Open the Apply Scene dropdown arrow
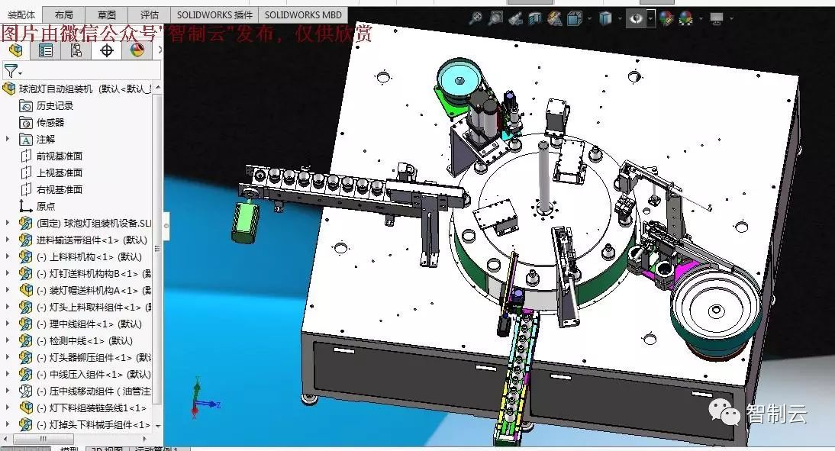The height and width of the screenshot is (451, 835). 701,18
